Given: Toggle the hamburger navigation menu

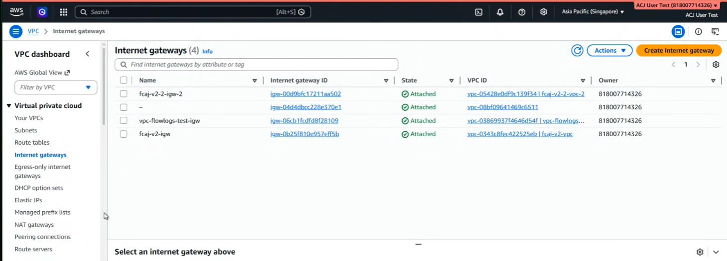Looking at the screenshot, I should [16, 31].
